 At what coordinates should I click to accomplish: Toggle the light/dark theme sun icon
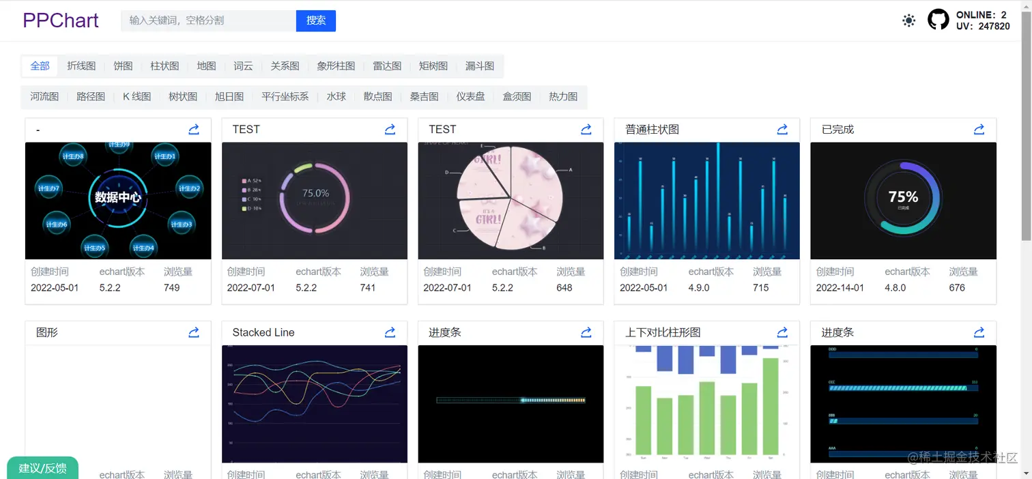coord(908,20)
